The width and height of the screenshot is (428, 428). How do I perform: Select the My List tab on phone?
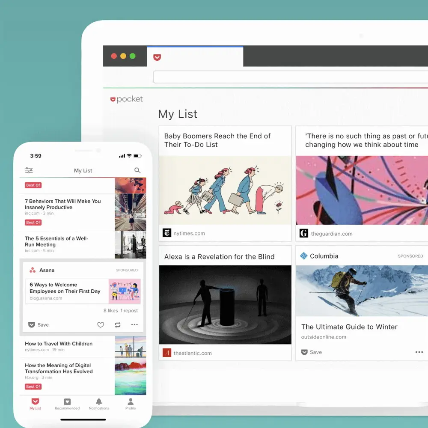click(36, 404)
